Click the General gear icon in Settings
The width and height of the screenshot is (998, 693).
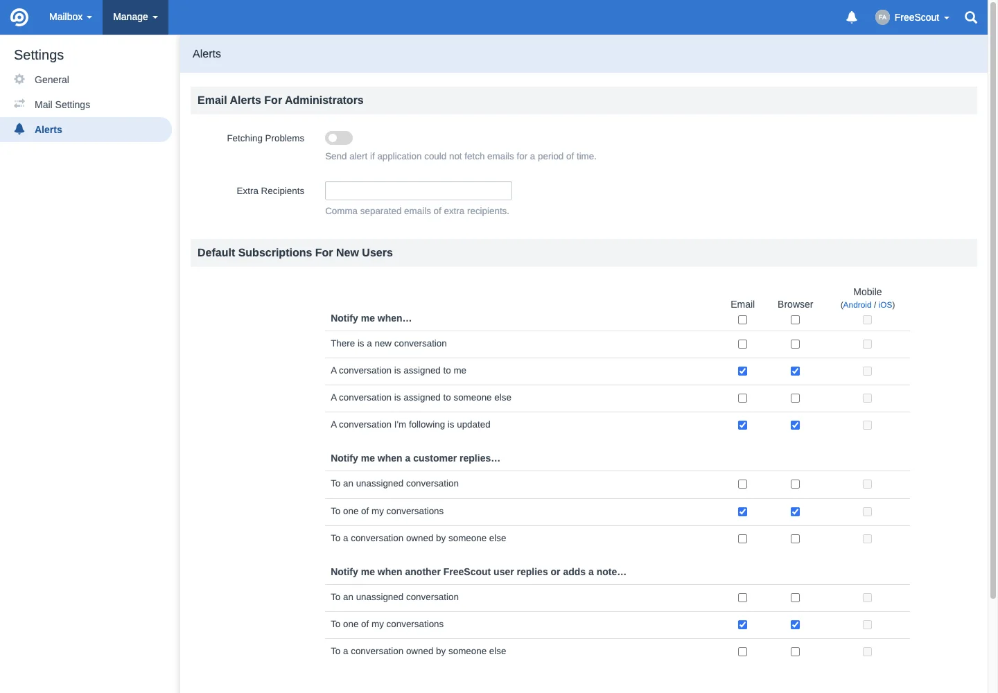(19, 79)
